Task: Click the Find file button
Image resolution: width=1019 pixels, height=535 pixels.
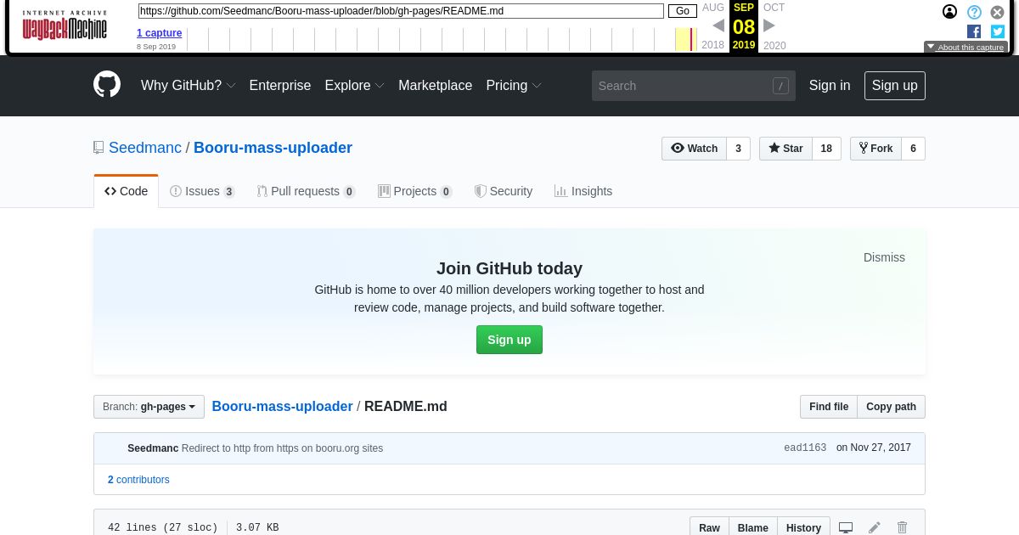Action: (829, 407)
